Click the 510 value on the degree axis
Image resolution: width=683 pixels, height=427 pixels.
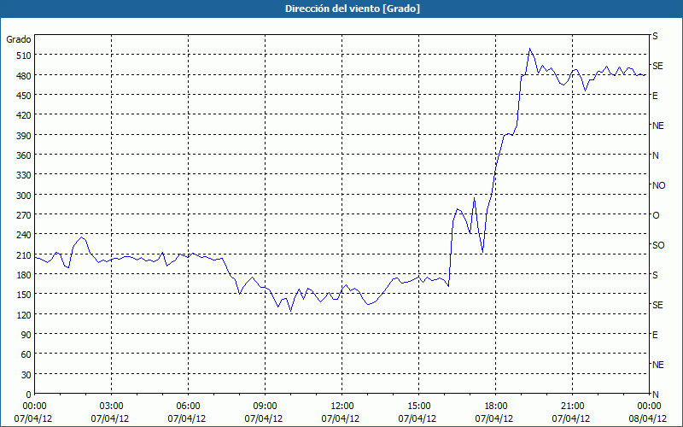pos(24,56)
